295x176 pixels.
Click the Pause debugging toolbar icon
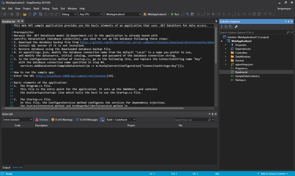point(208,14)
